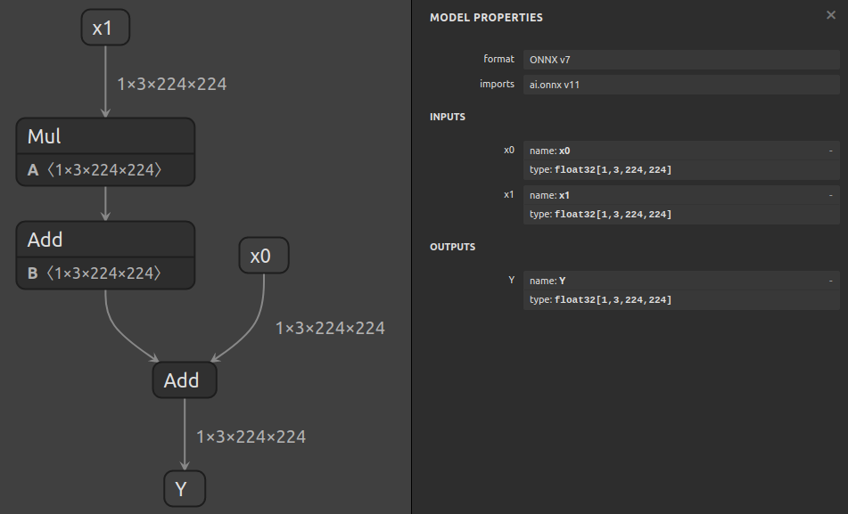Select the x1 input node
Viewport: 848px width, 514px height.
[105, 29]
